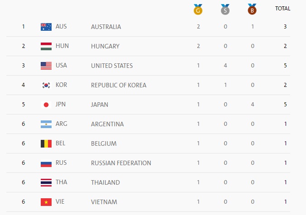Click the United States flag icon

(46, 66)
